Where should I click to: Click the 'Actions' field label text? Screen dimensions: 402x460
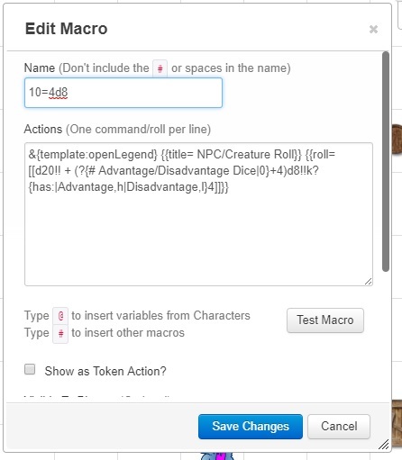(43, 130)
